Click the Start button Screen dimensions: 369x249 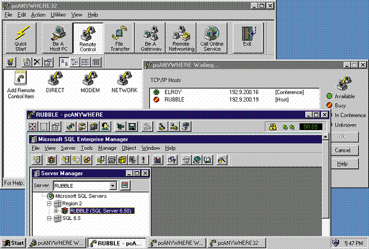[13, 243]
